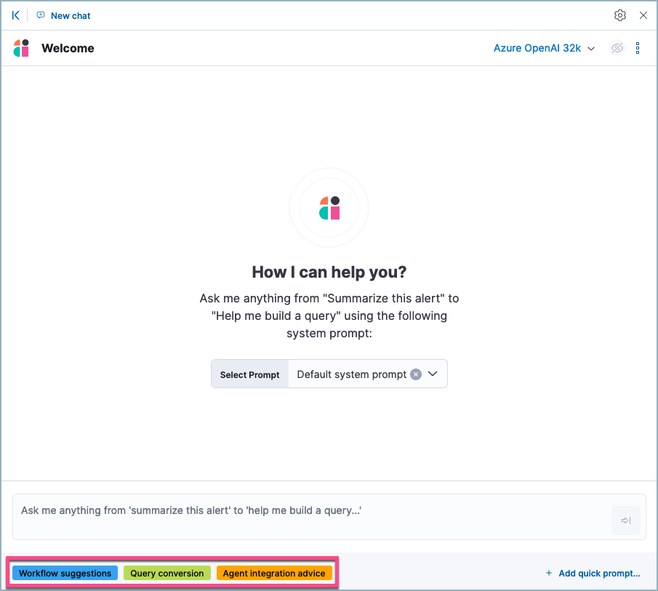This screenshot has width=658, height=591.
Task: Expand the system prompt chevron
Action: coord(433,374)
